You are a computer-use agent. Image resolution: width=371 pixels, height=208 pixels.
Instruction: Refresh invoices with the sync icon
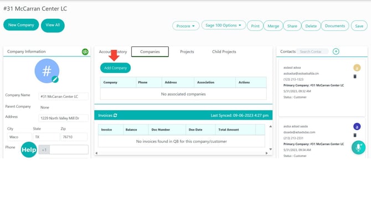coord(115,116)
